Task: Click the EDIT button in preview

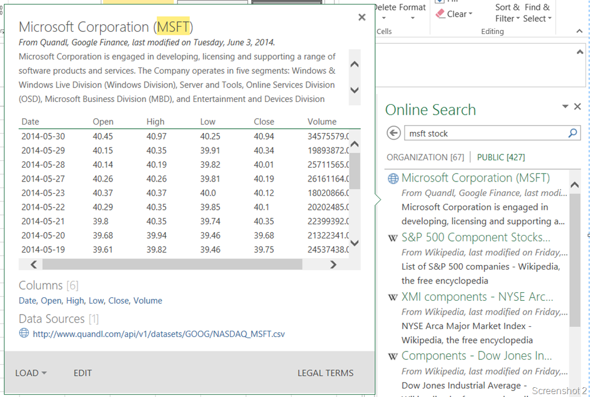Action: [x=82, y=373]
